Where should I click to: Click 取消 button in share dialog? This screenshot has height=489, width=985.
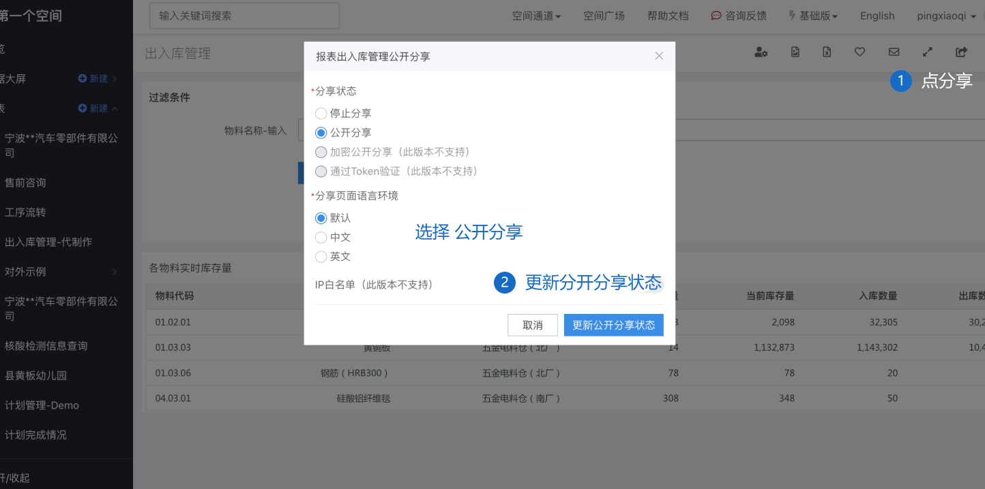[533, 325]
